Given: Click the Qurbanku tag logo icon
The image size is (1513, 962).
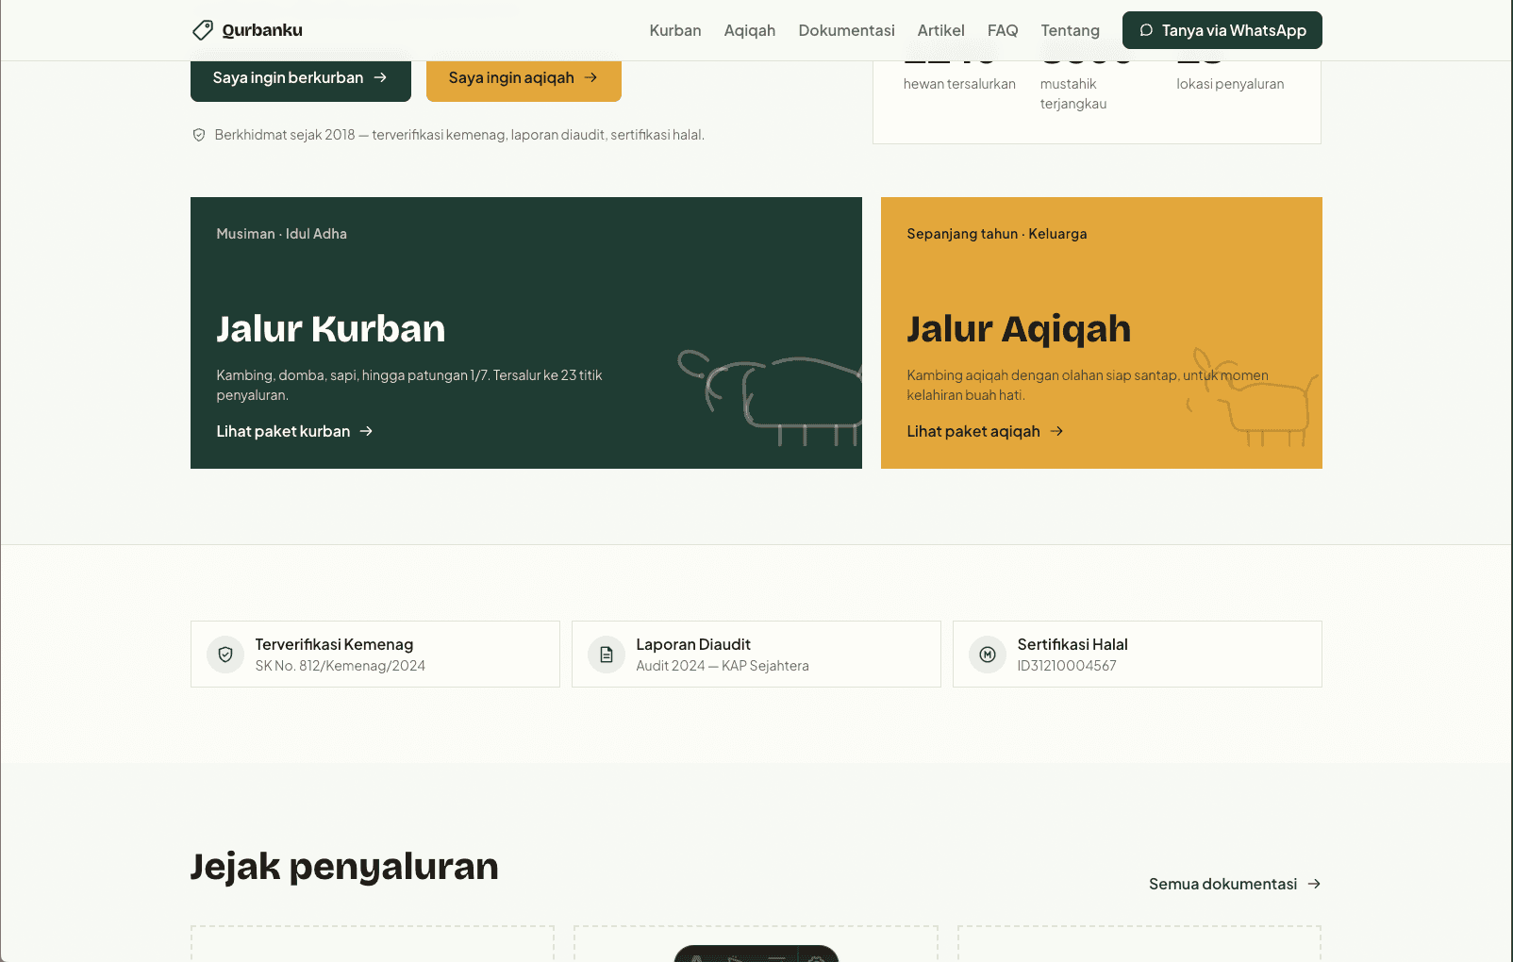Looking at the screenshot, I should [x=202, y=30].
